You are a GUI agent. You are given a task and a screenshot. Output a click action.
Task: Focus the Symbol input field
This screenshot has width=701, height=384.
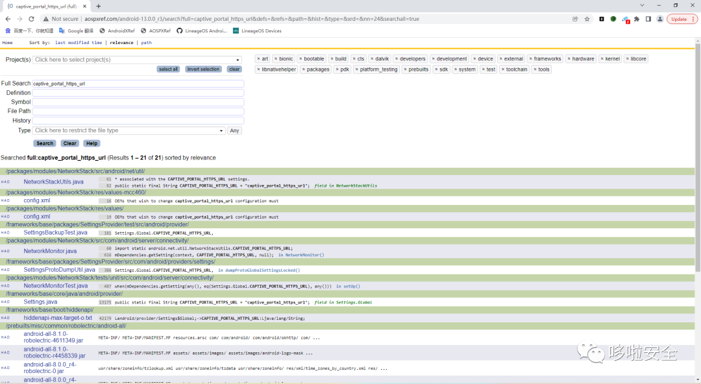click(x=138, y=102)
